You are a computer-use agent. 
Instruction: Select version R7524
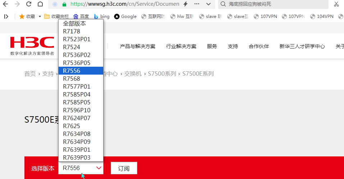pos(81,47)
